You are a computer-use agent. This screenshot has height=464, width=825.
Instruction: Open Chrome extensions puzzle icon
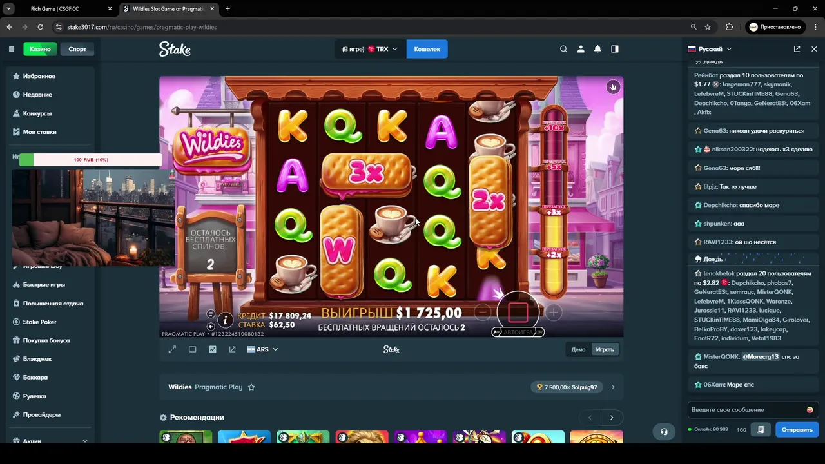point(730,27)
